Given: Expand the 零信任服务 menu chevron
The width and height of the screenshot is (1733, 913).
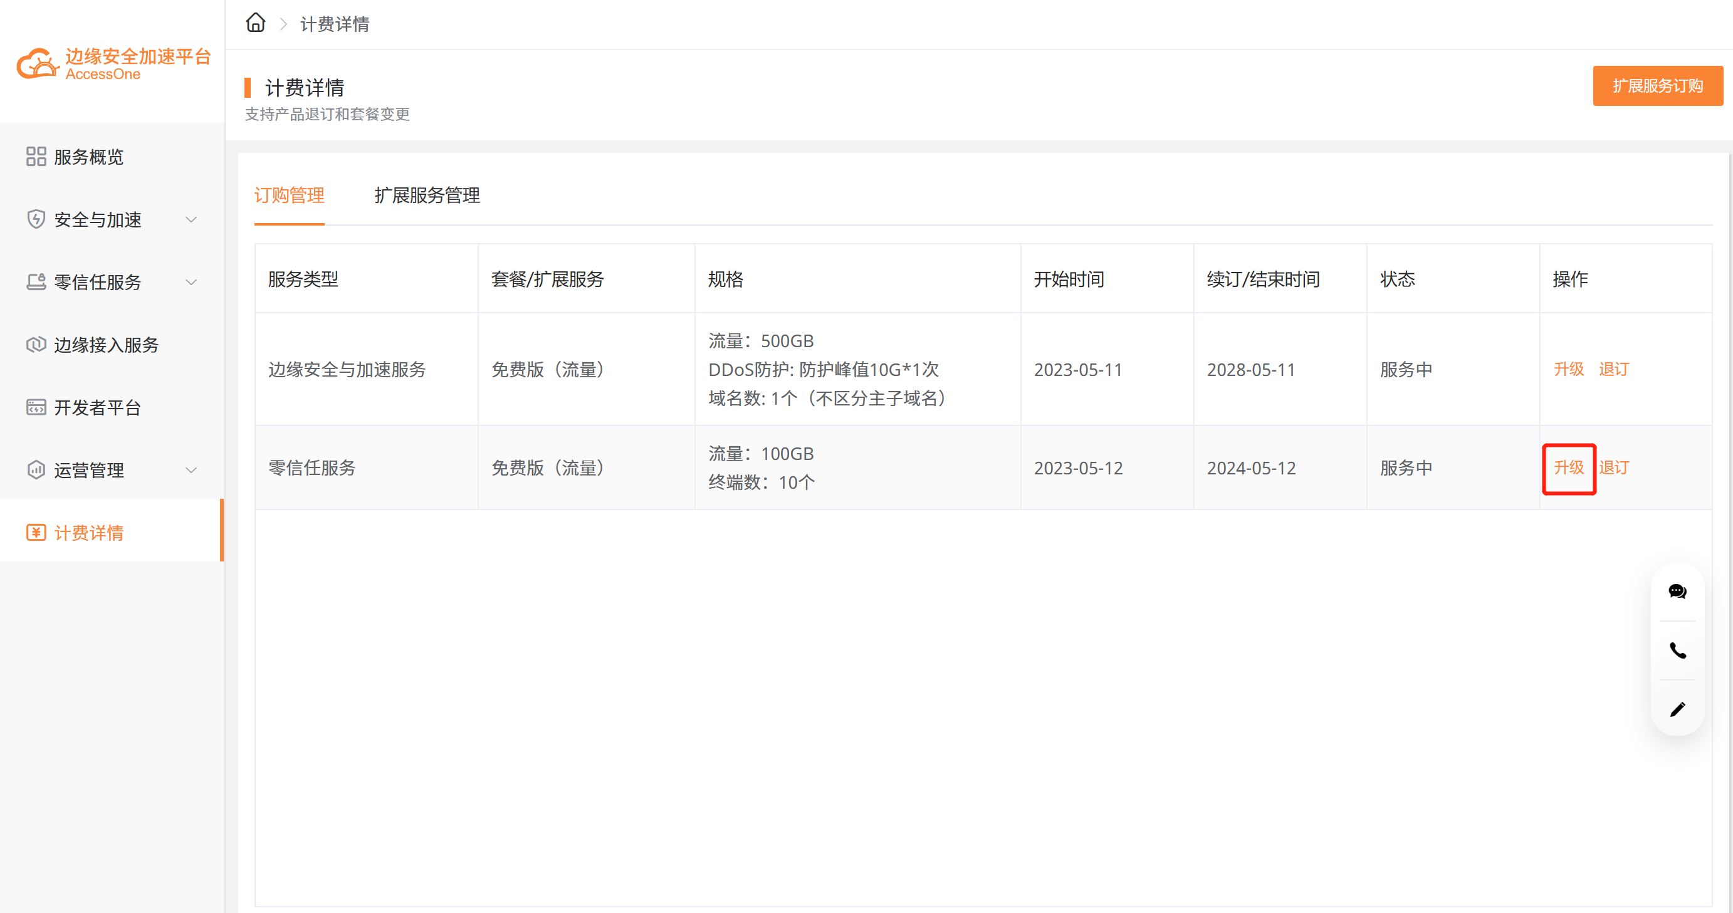Looking at the screenshot, I should pos(192,282).
